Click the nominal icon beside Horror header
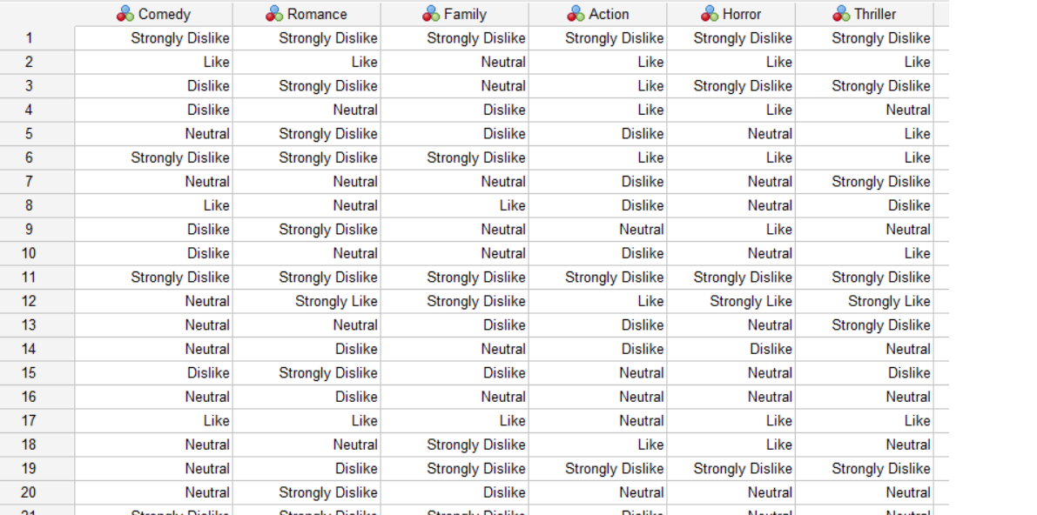The height and width of the screenshot is (515, 1037). click(x=710, y=14)
